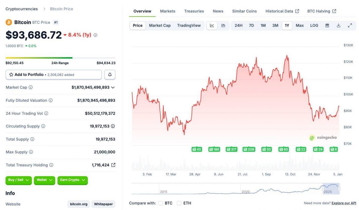
Task: Open the calendar date range picker
Action: click(x=327, y=25)
